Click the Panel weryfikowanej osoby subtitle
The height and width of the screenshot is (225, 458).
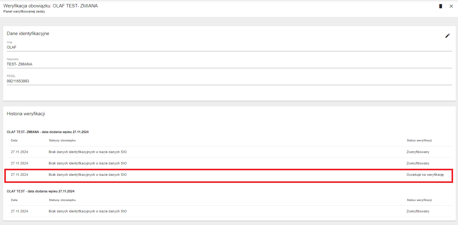tap(24, 11)
